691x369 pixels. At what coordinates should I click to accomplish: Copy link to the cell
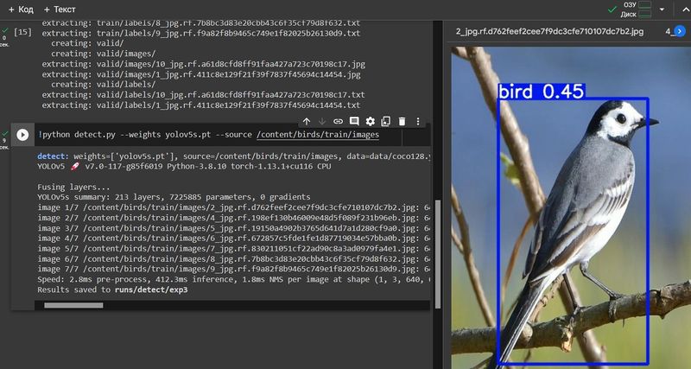[339, 122]
